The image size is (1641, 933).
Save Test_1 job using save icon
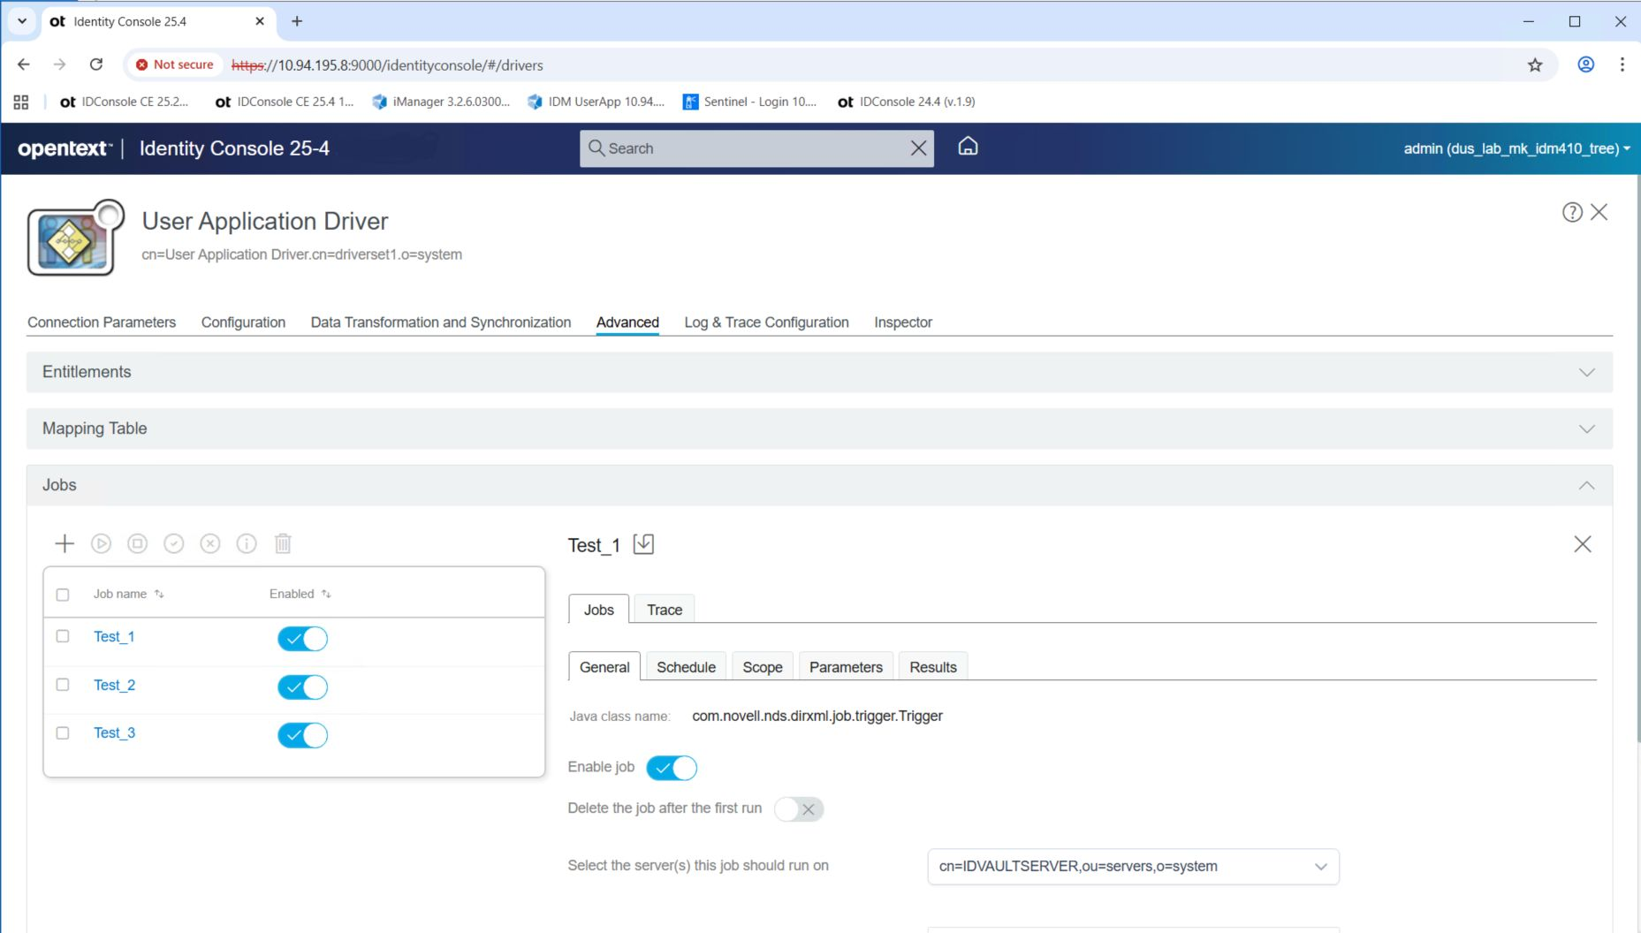[x=643, y=544]
